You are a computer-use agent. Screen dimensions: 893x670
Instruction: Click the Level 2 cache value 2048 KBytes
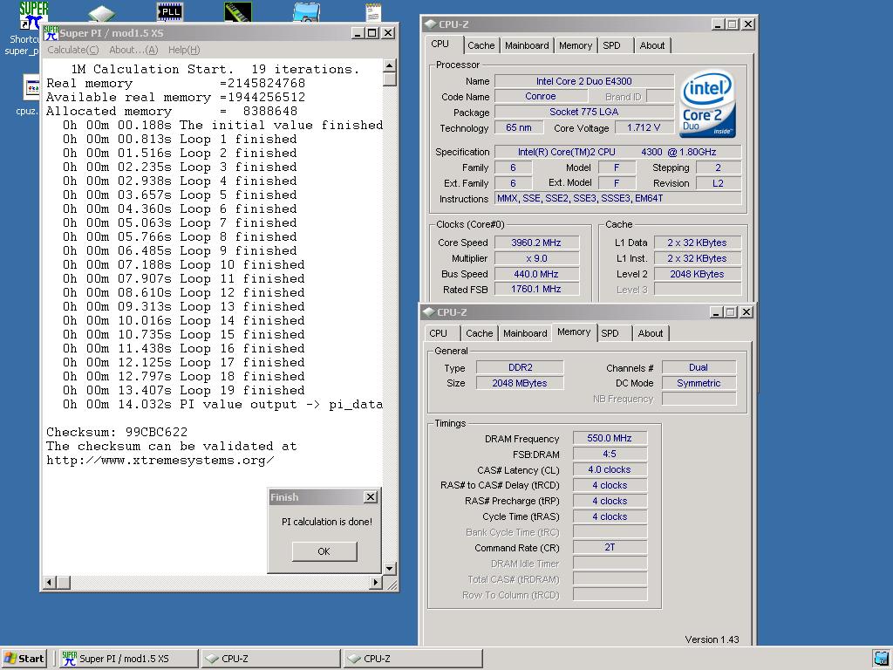click(x=697, y=274)
